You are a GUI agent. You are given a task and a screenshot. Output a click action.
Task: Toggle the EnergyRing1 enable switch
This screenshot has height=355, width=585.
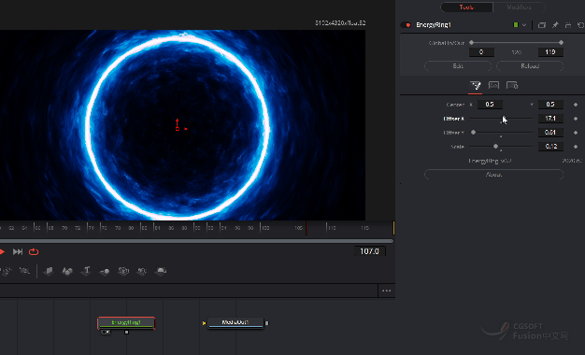tap(406, 25)
